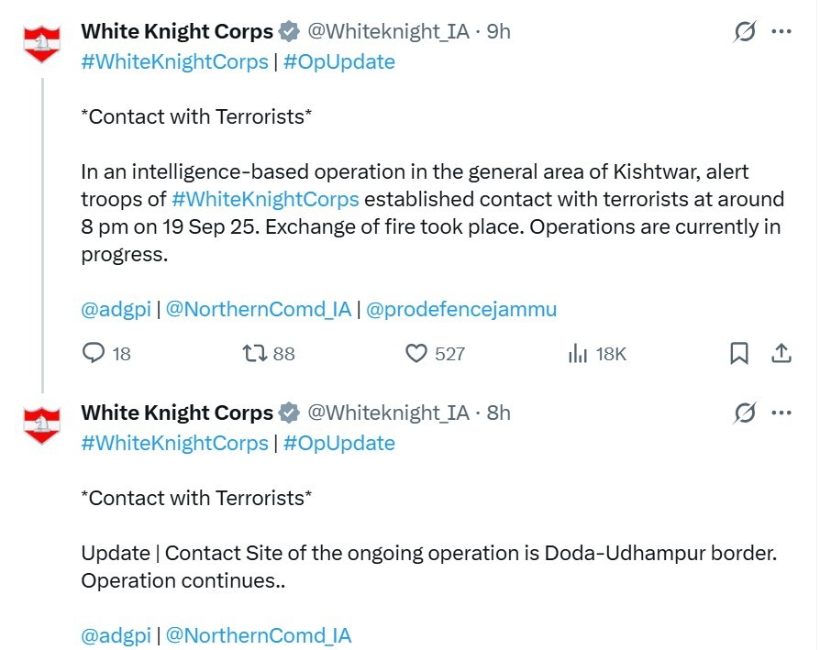Visit the @prodefencejammu mention

coord(460,309)
